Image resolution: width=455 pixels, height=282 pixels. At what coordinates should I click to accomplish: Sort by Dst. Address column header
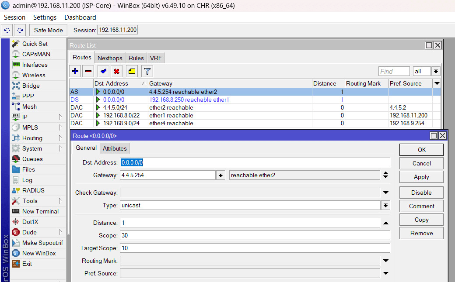[120, 83]
